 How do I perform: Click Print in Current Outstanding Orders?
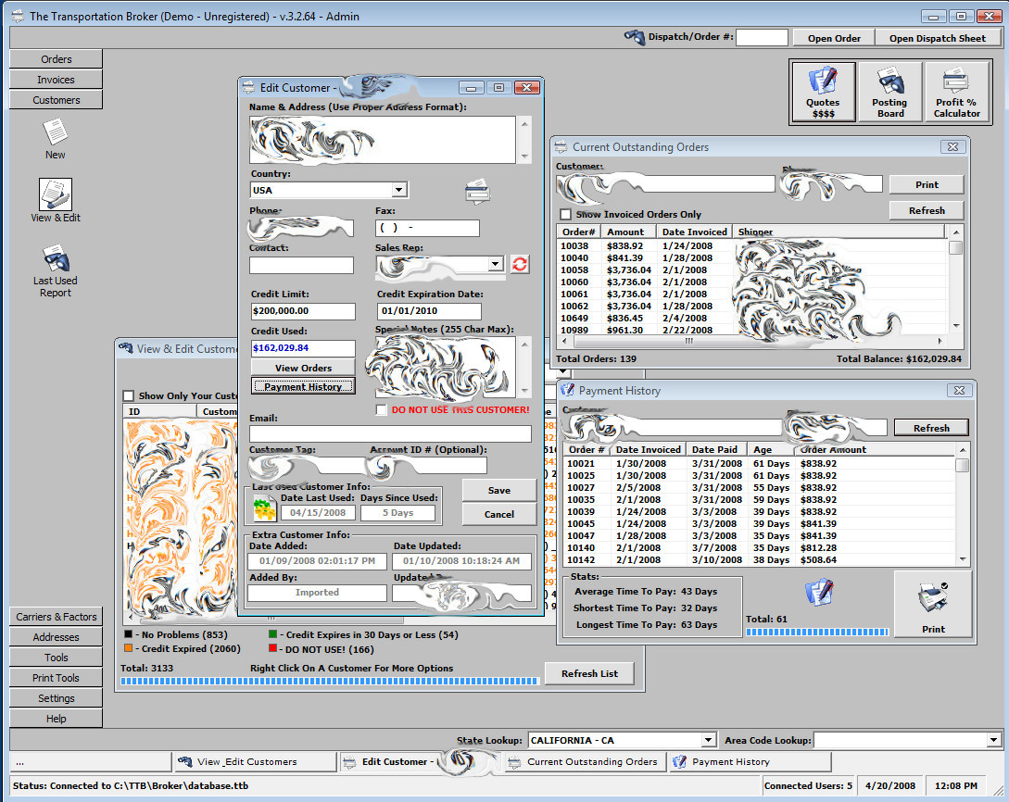(x=927, y=184)
